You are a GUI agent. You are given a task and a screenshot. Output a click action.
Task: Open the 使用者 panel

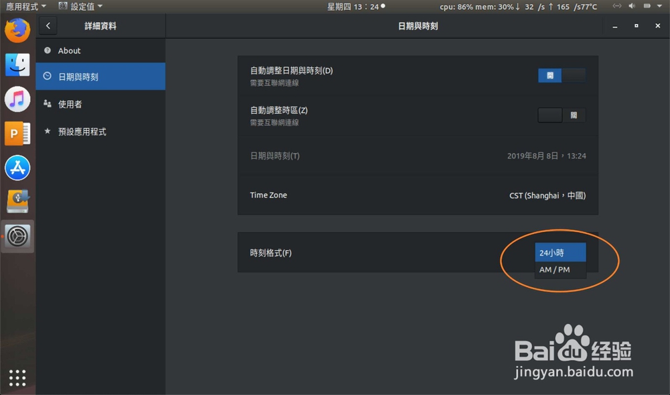tap(100, 104)
